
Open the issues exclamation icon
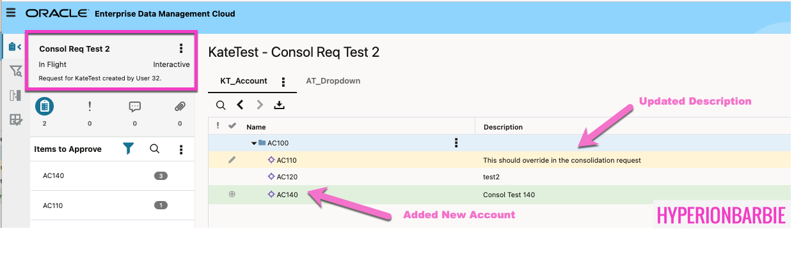click(90, 107)
